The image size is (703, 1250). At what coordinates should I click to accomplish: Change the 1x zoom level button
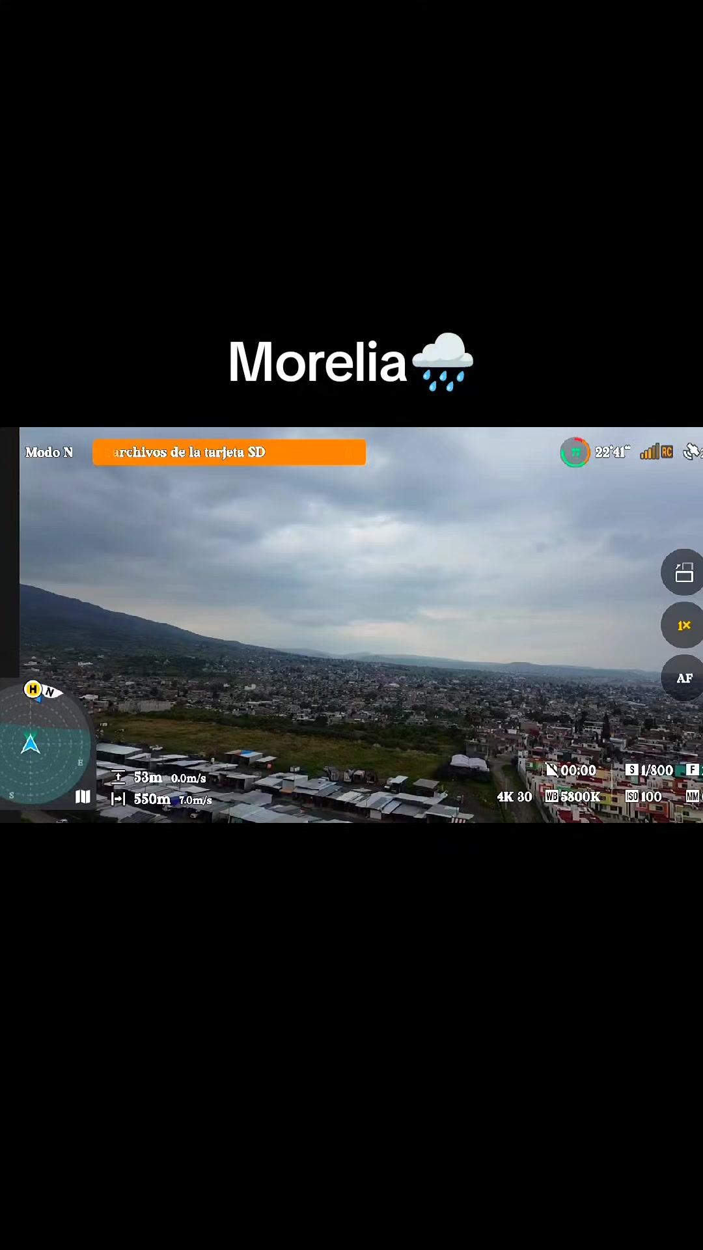click(x=683, y=626)
